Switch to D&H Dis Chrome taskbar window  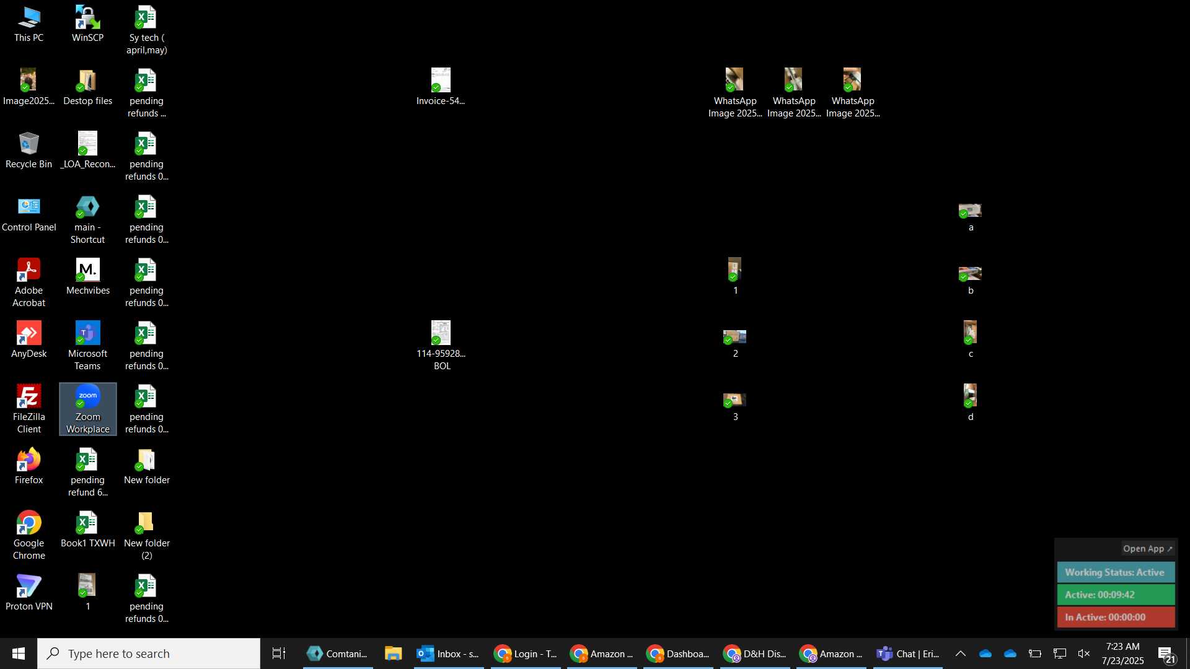coord(755,654)
